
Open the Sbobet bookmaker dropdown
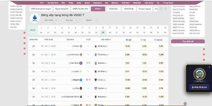click(x=90, y=20)
